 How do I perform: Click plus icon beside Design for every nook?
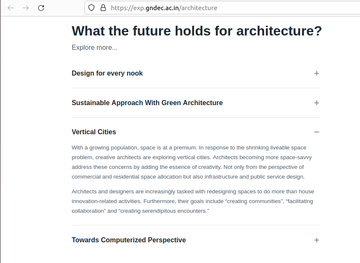tap(316, 73)
